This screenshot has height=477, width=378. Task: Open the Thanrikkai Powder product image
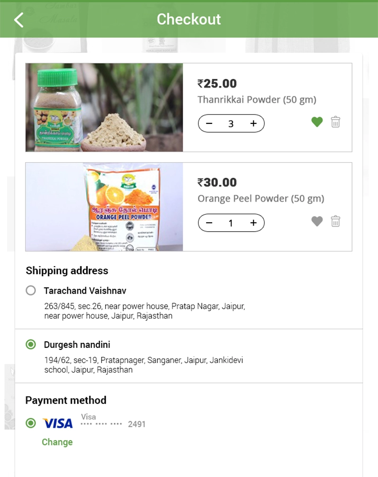(x=104, y=107)
